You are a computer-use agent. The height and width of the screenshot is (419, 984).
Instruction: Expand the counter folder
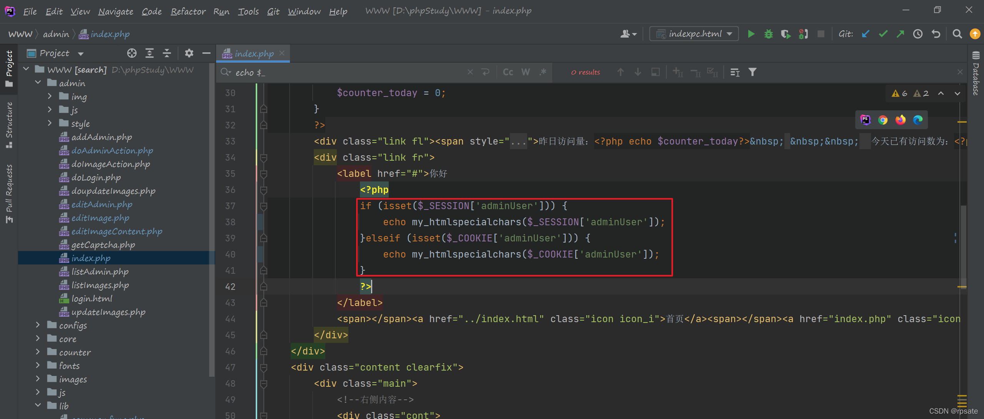click(x=38, y=352)
